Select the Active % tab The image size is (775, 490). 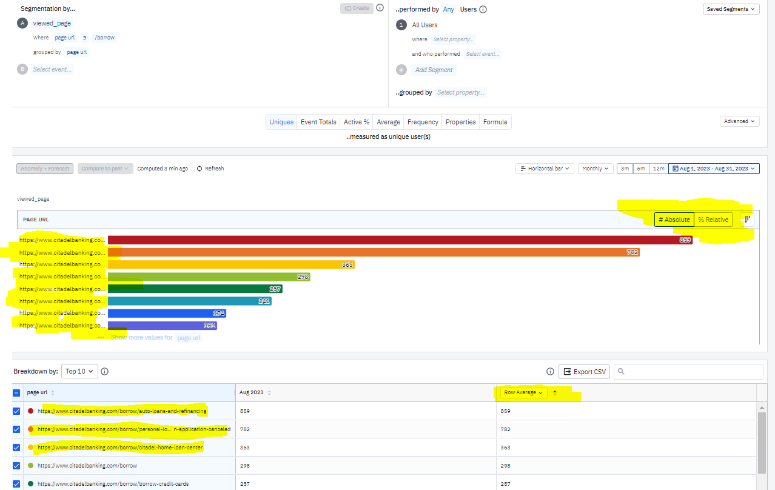pyautogui.click(x=357, y=122)
